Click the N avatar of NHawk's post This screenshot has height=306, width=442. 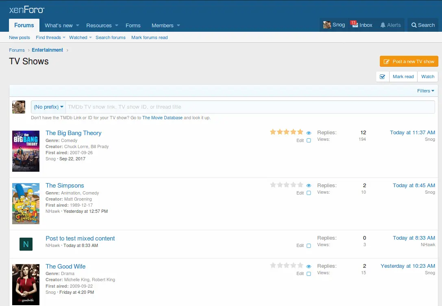point(26,244)
